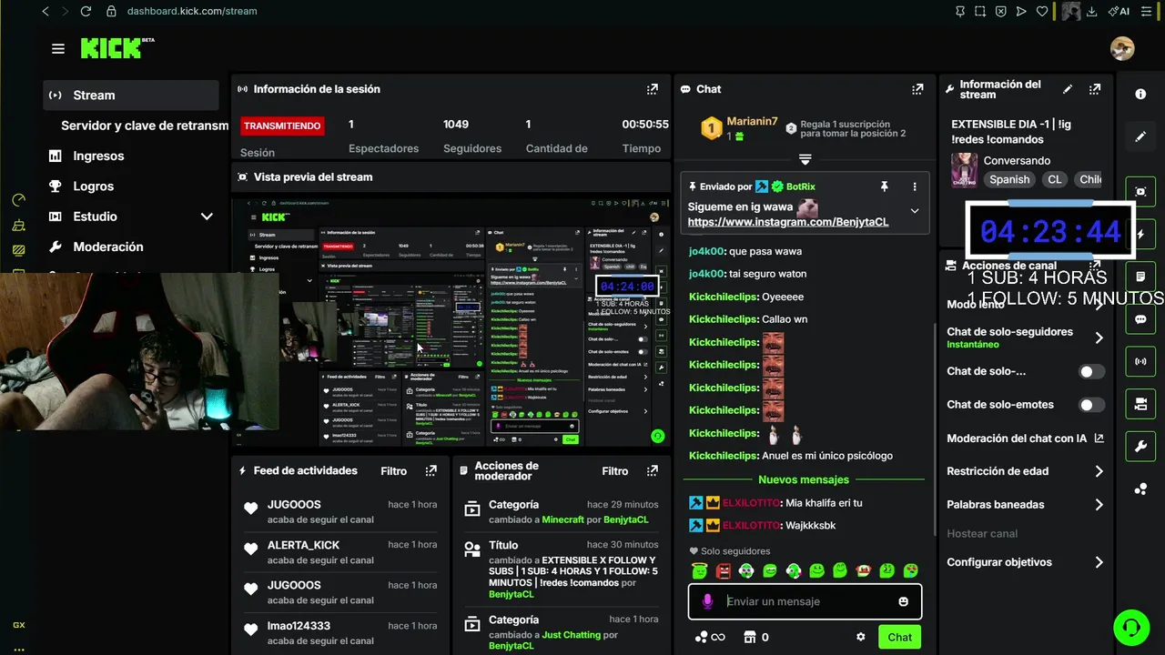Click Nuevos mensajes divider to jump down
1165x655 pixels.
pos(804,479)
